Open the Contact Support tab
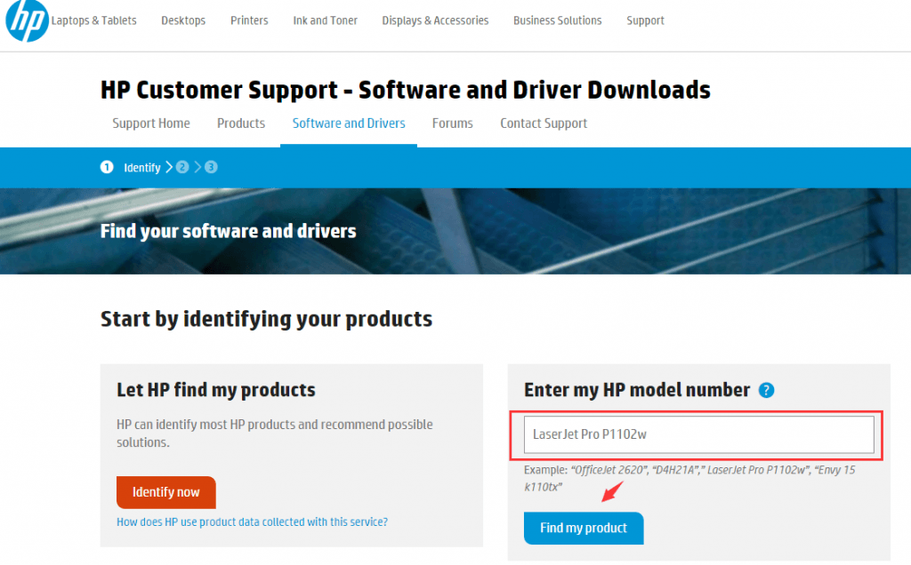 [x=543, y=123]
